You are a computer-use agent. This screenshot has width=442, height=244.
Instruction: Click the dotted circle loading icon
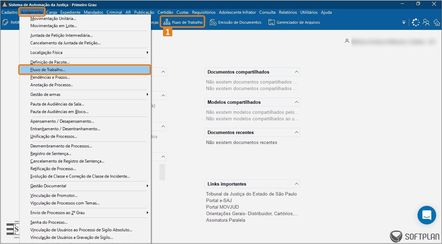coord(416,22)
